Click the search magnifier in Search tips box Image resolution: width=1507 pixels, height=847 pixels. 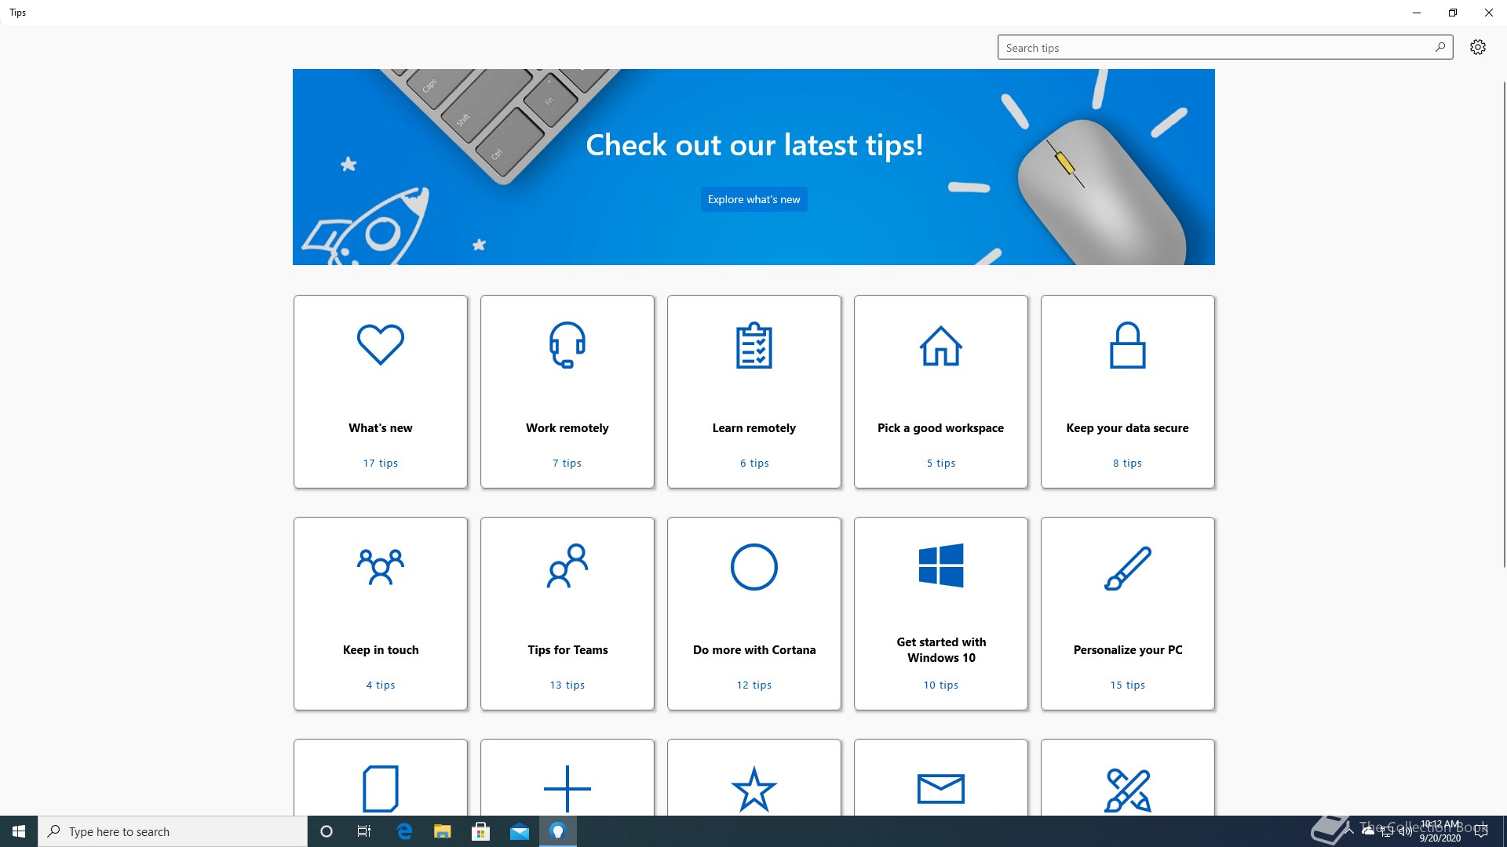tap(1439, 47)
